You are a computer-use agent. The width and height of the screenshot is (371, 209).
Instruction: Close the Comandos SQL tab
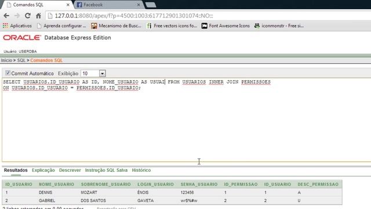tap(68, 5)
